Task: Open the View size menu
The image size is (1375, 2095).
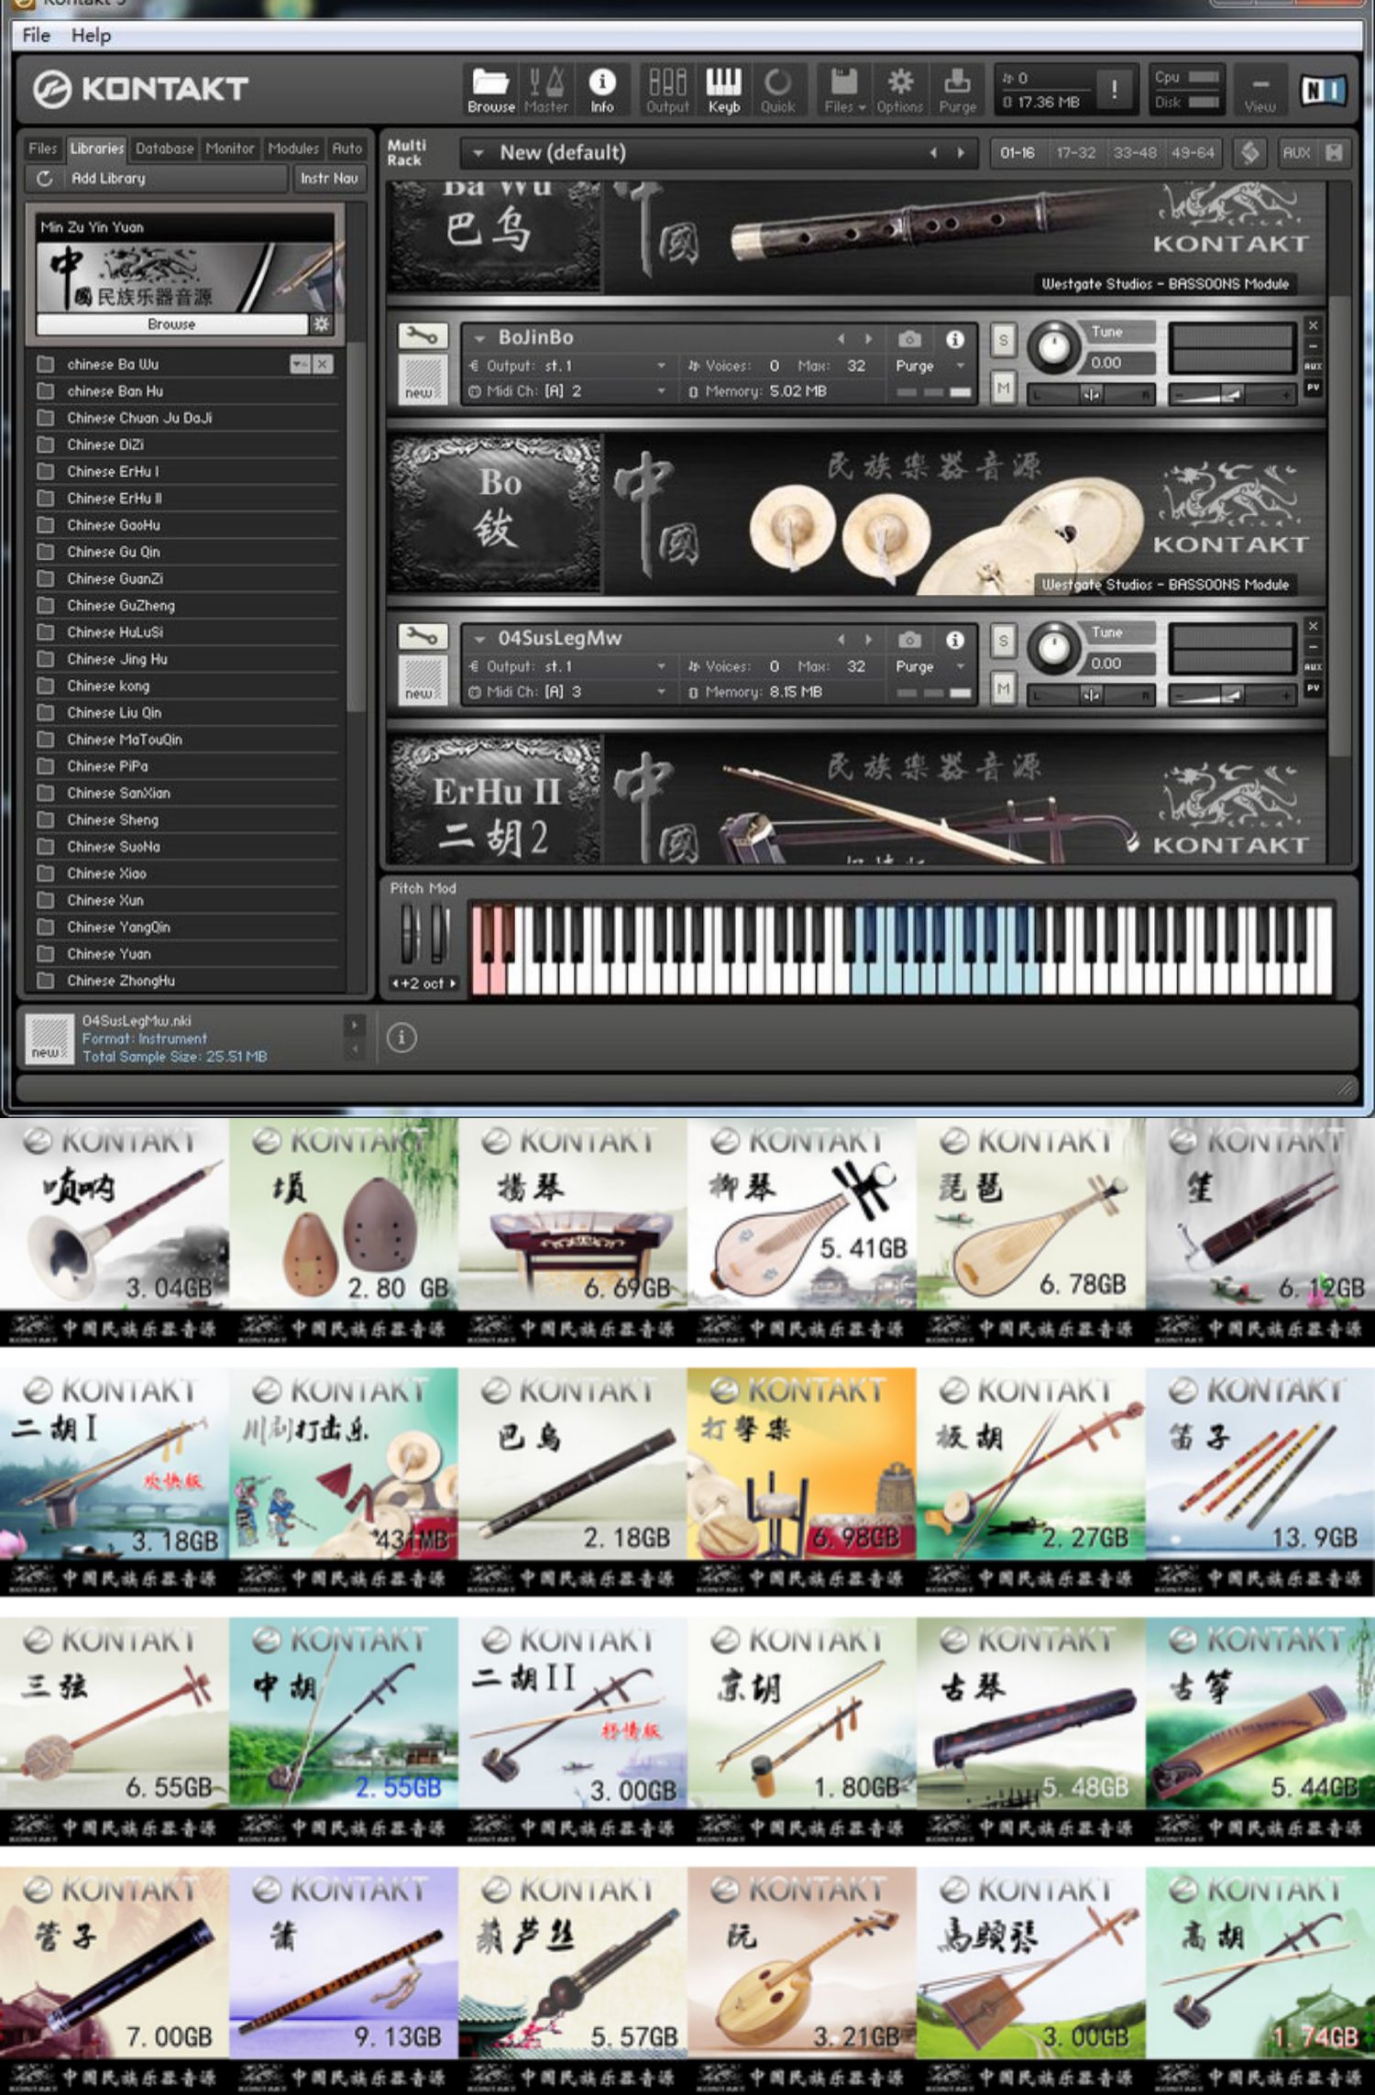Action: tap(1259, 90)
